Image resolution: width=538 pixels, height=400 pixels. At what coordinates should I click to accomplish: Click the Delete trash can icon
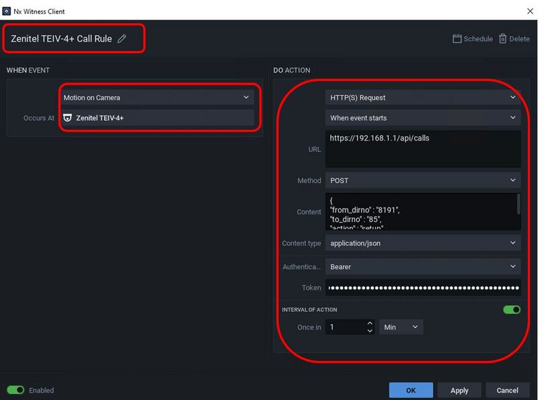[x=502, y=39]
